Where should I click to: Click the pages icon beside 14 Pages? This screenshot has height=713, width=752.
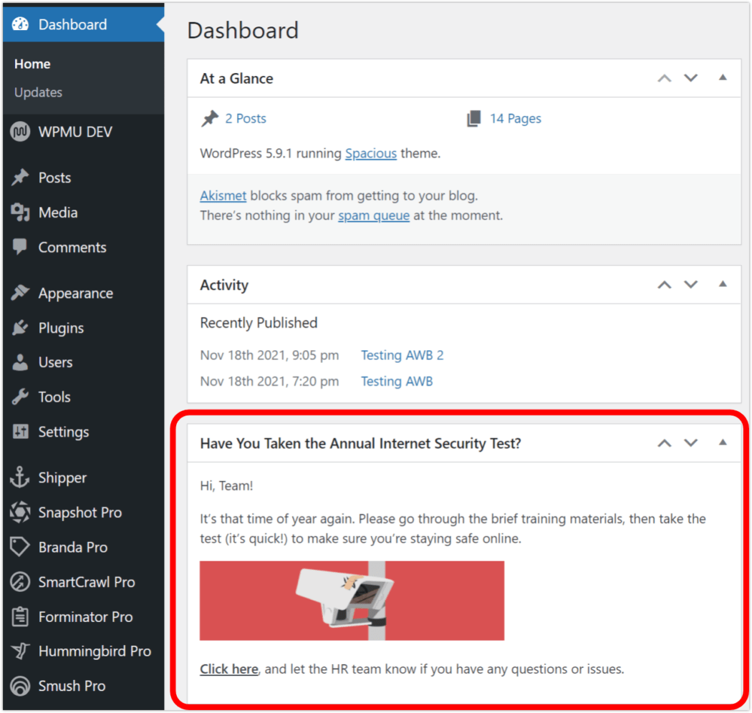[474, 118]
